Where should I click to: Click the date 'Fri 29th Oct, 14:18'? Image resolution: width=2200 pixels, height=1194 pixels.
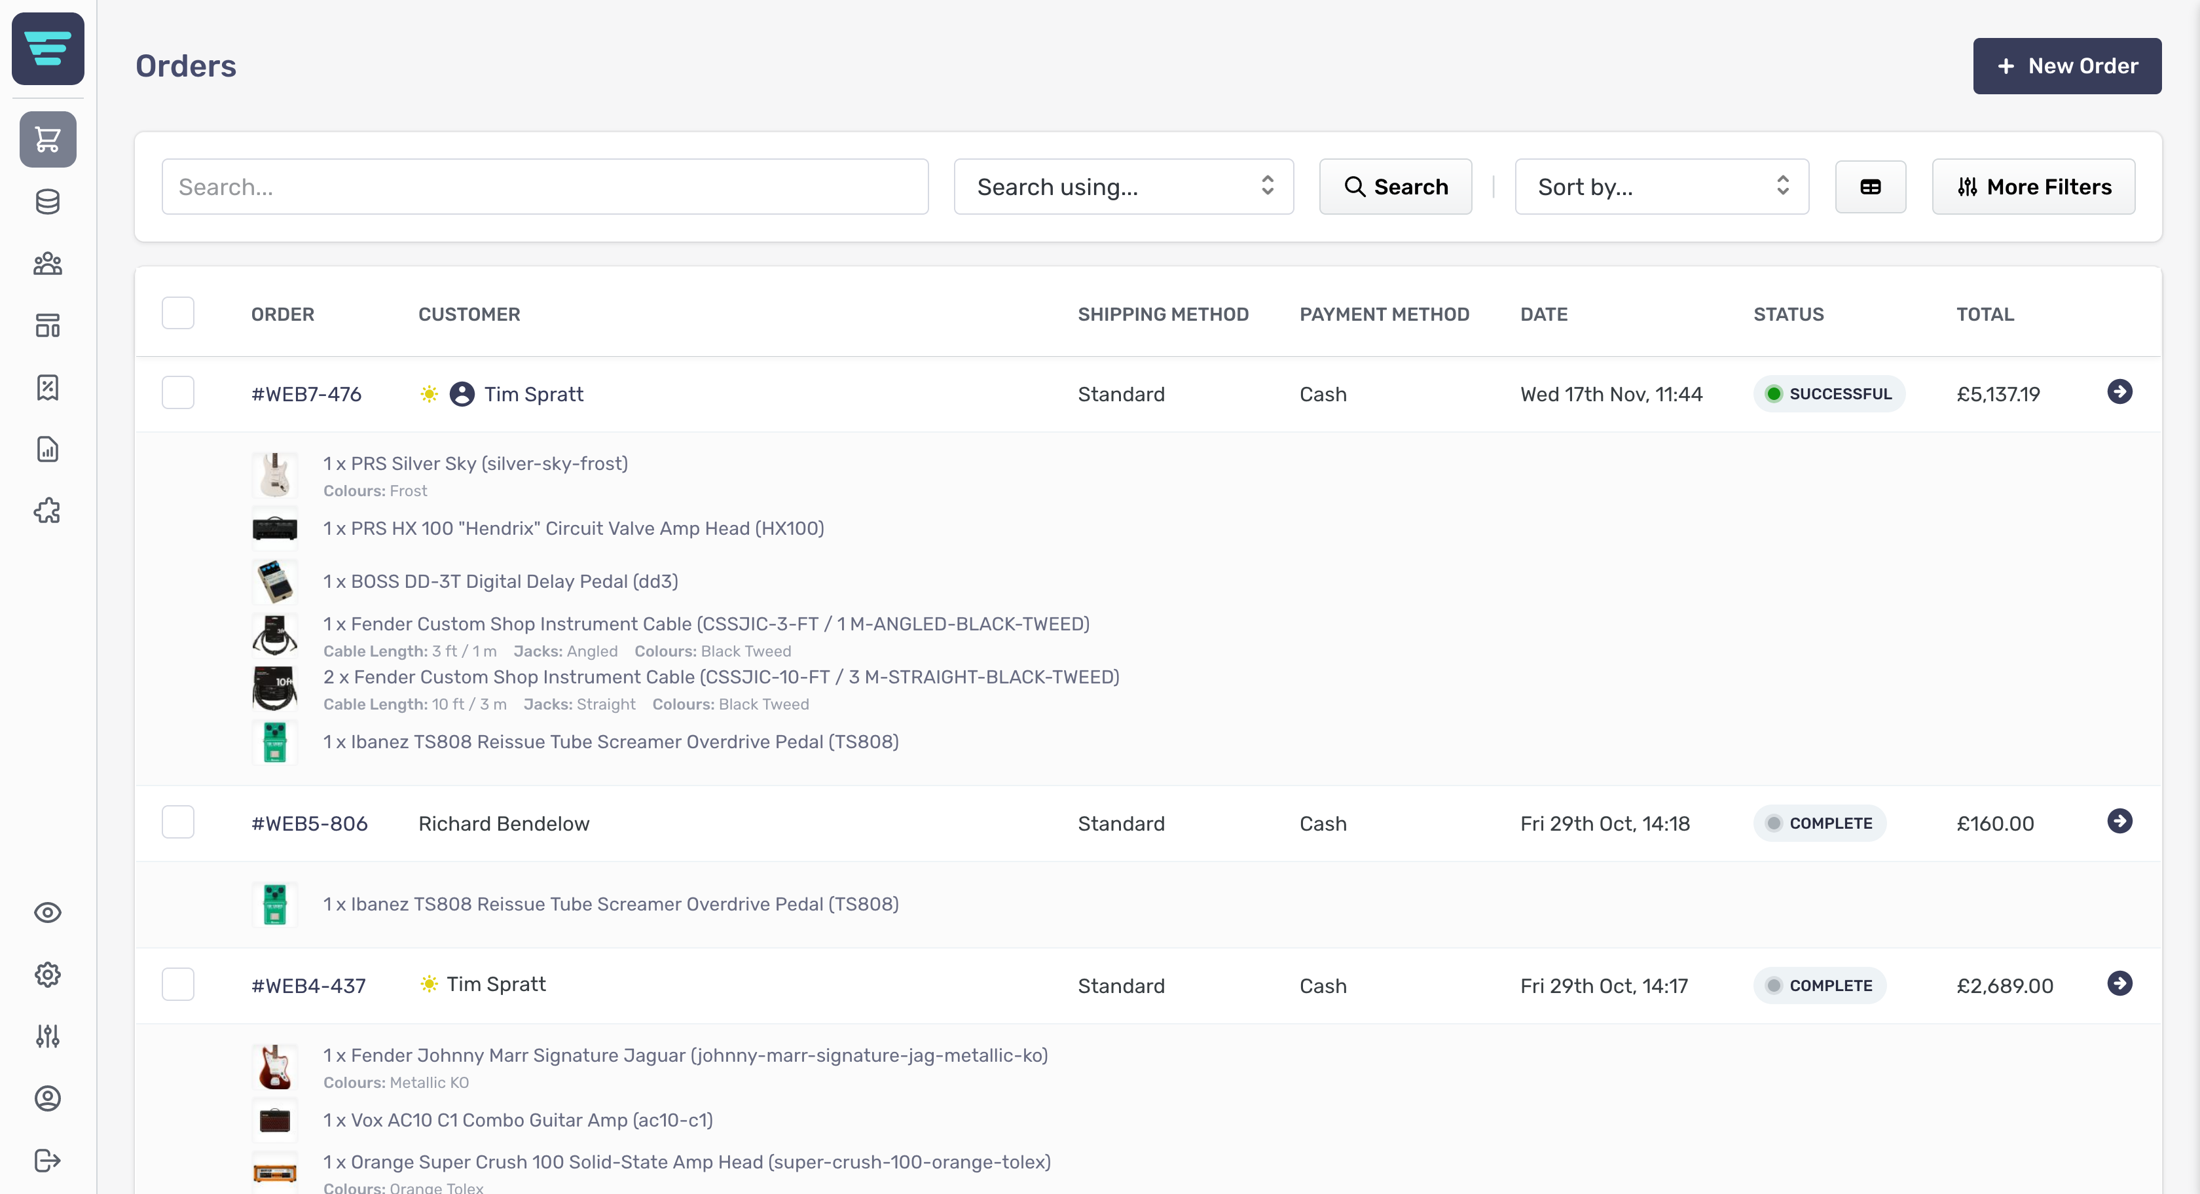[x=1605, y=824]
